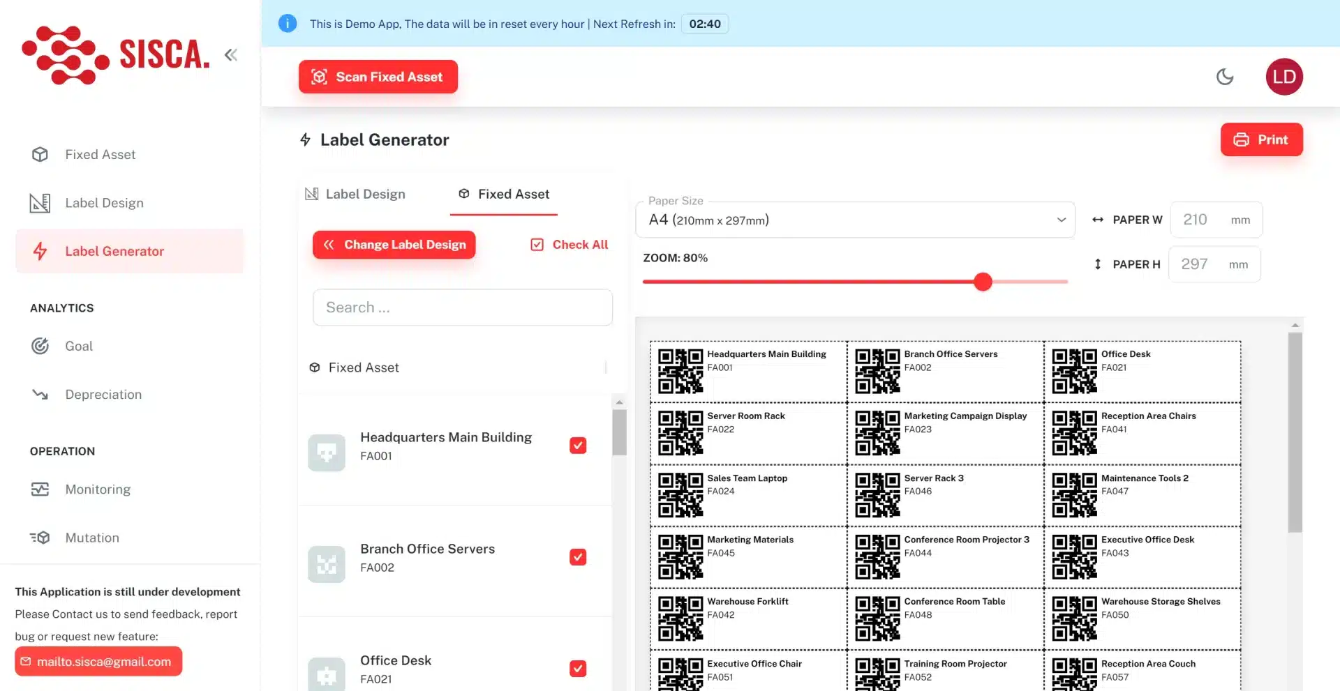This screenshot has height=691, width=1340.
Task: Open Paper Size dropdown
Action: pyautogui.click(x=855, y=220)
